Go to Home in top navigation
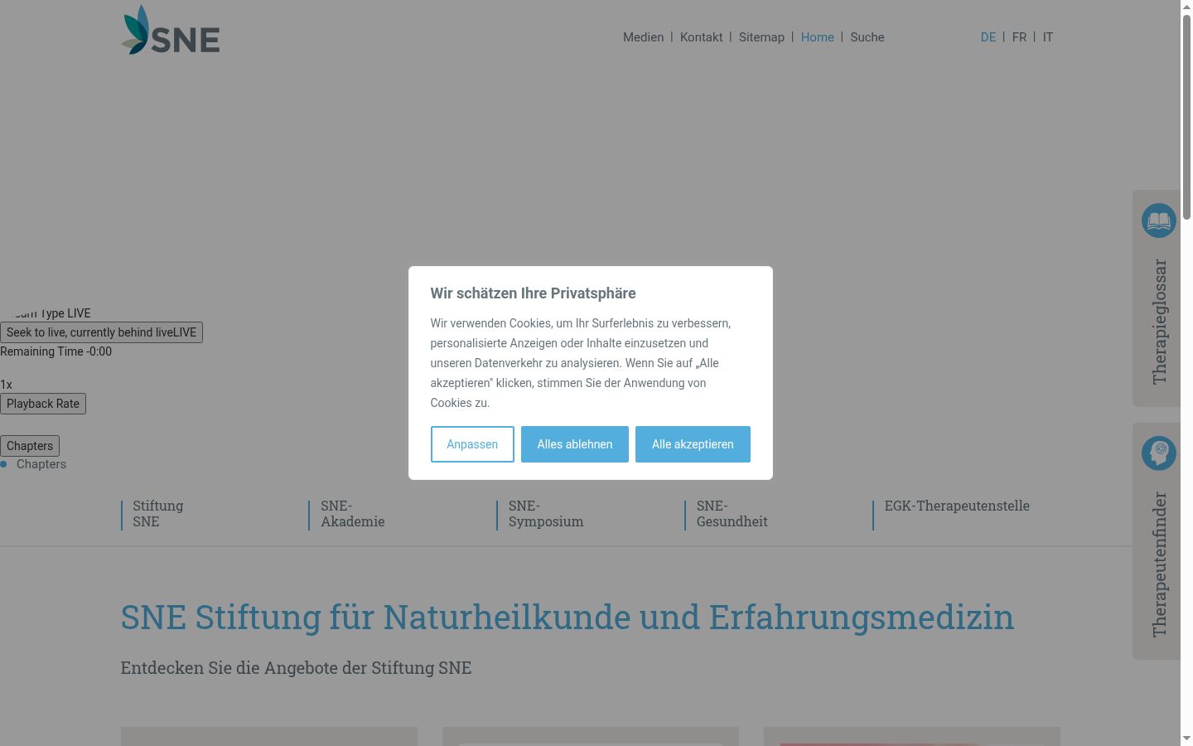 click(817, 37)
